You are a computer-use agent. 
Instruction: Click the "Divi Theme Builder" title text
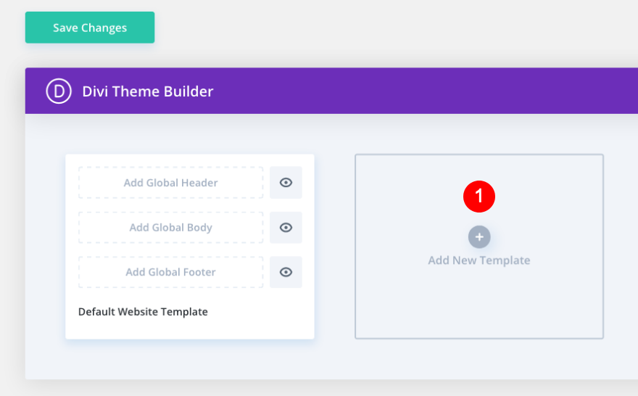click(x=148, y=91)
